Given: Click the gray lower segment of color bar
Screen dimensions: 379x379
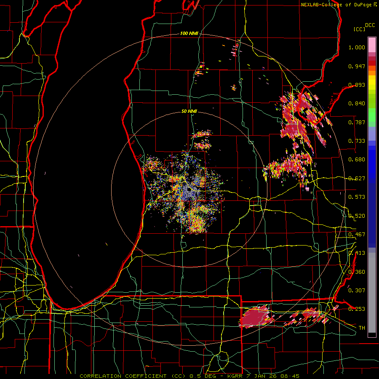Looking at the screenshot, I should (372, 293).
